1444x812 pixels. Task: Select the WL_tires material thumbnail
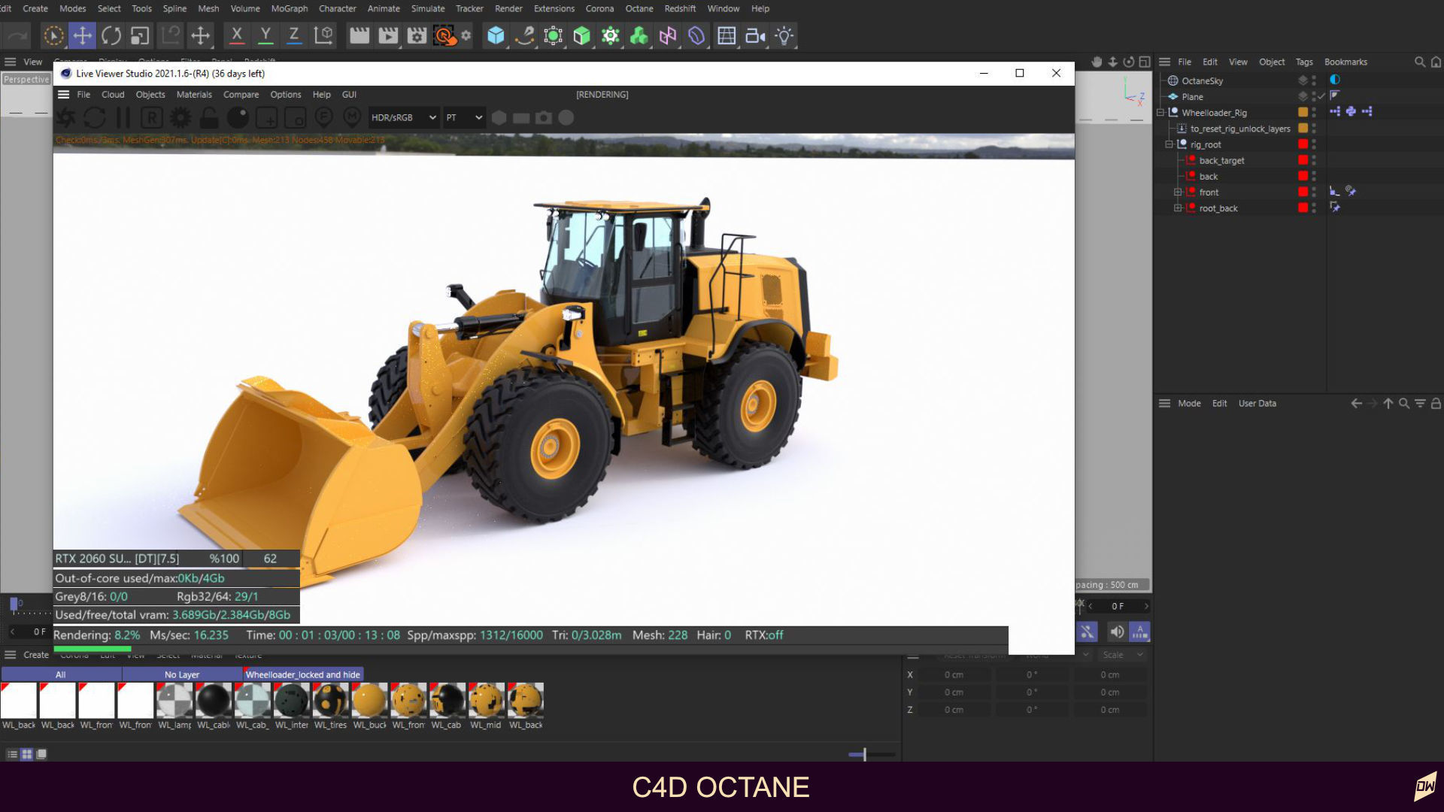[330, 701]
